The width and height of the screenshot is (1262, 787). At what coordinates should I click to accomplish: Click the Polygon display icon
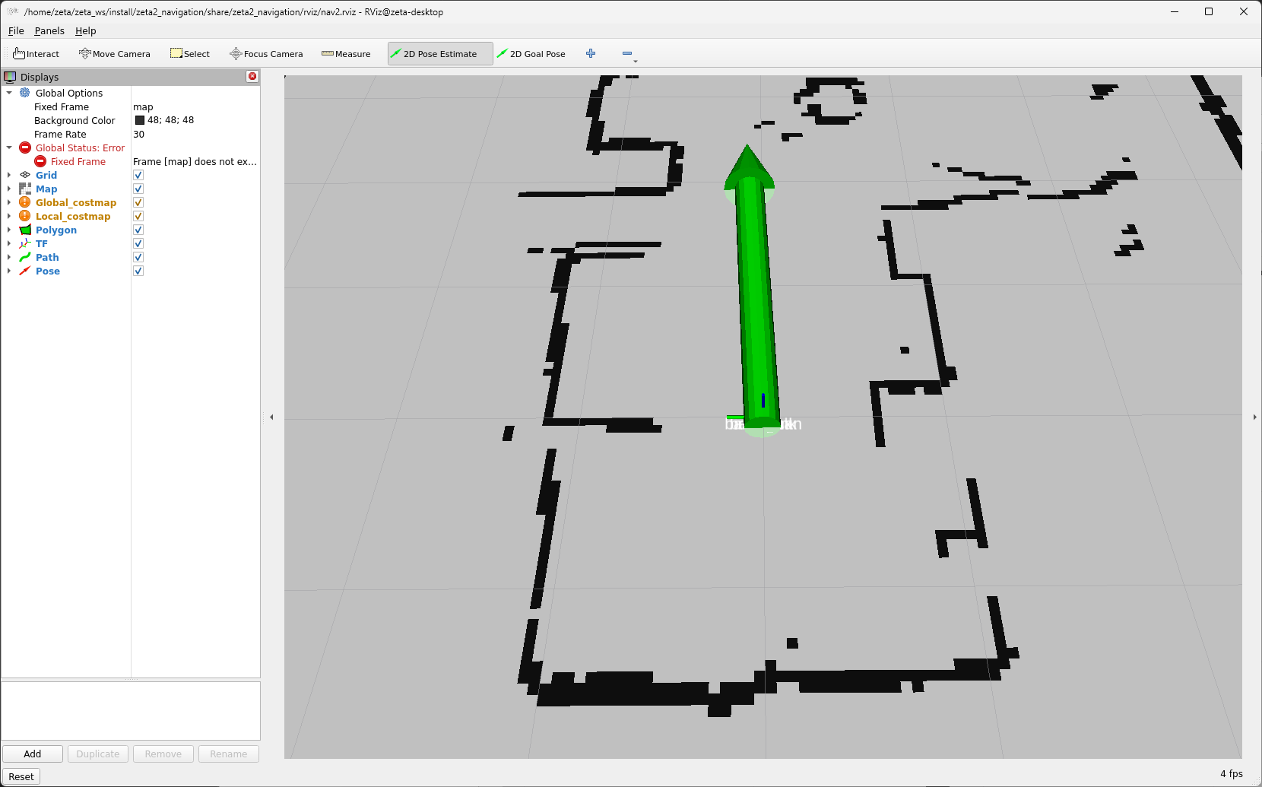tap(25, 230)
